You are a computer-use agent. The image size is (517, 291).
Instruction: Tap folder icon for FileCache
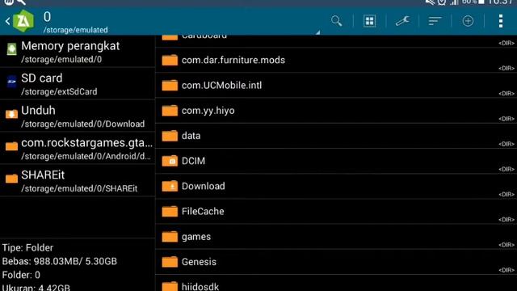170,211
